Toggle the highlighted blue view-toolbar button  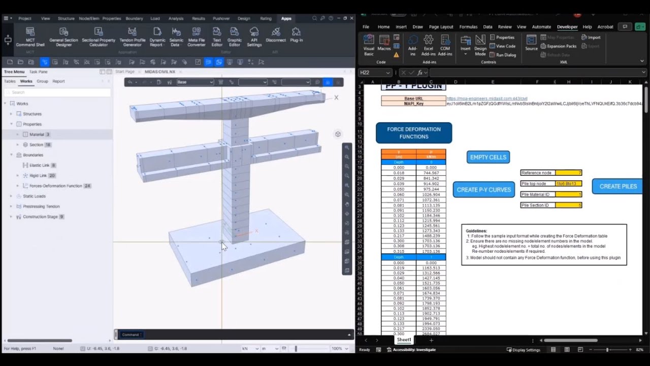click(x=328, y=82)
